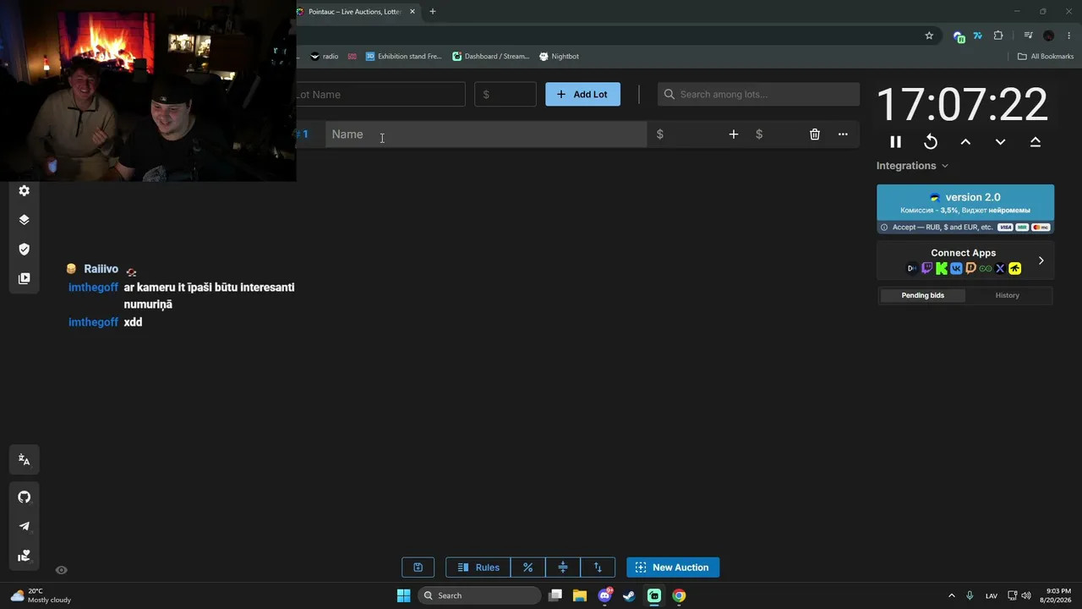
Task: Open Windows Start menu
Action: [x=403, y=595]
